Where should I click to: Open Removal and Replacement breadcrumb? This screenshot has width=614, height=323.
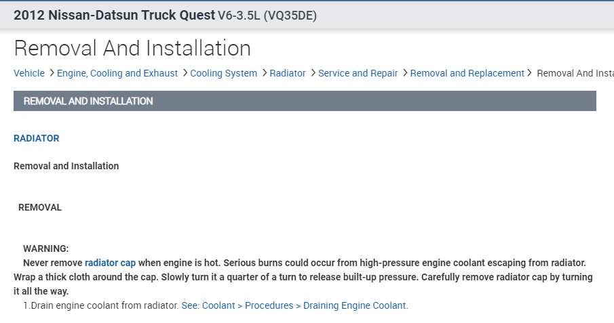tap(467, 73)
